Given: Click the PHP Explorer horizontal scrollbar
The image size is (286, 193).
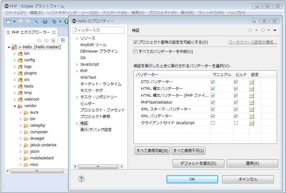Looking at the screenshot, I should click(x=37, y=171).
